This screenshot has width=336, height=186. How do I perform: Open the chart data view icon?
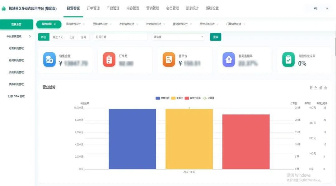[311, 88]
